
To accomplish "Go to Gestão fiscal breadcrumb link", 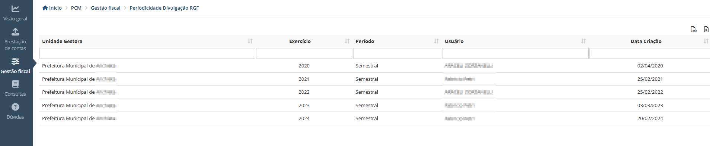I will 106,8.
